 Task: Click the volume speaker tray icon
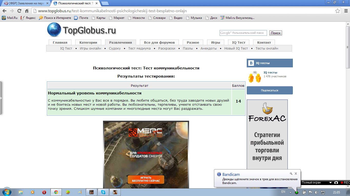pyautogui.click(x=316, y=192)
